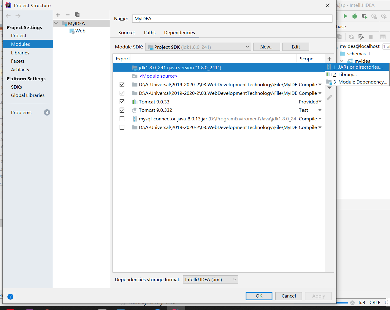390x310 pixels.
Task: Toggle export checkbox for mysql-connector-java jar
Action: click(x=122, y=119)
